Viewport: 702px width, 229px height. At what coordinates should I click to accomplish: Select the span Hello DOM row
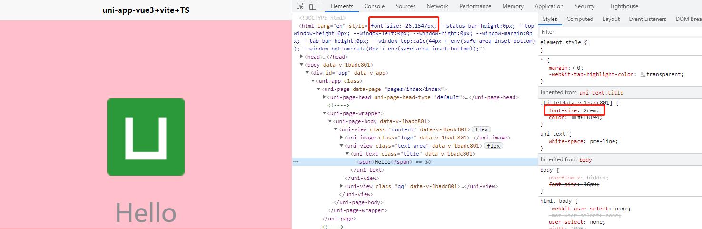pos(415,162)
